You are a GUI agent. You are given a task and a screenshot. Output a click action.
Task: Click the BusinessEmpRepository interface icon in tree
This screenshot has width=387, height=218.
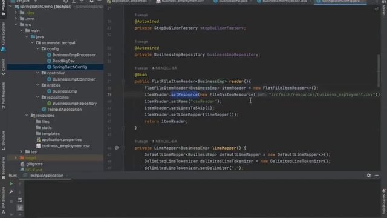tap(49, 104)
